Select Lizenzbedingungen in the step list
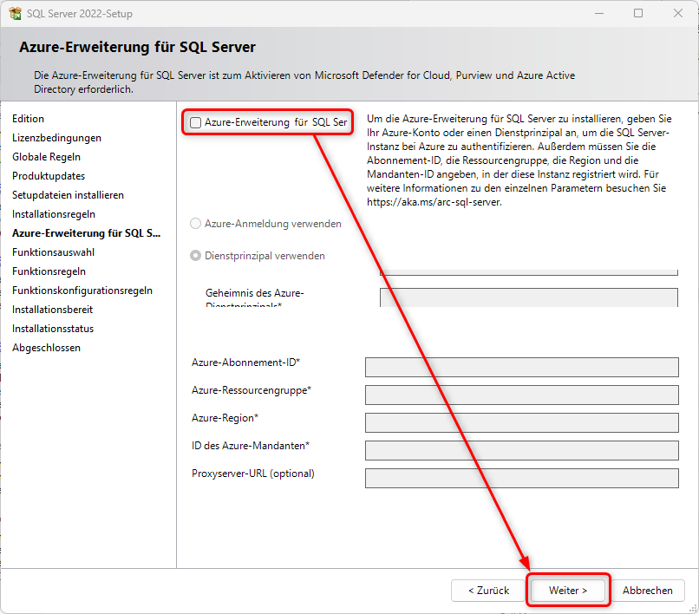699x614 pixels. 56,138
